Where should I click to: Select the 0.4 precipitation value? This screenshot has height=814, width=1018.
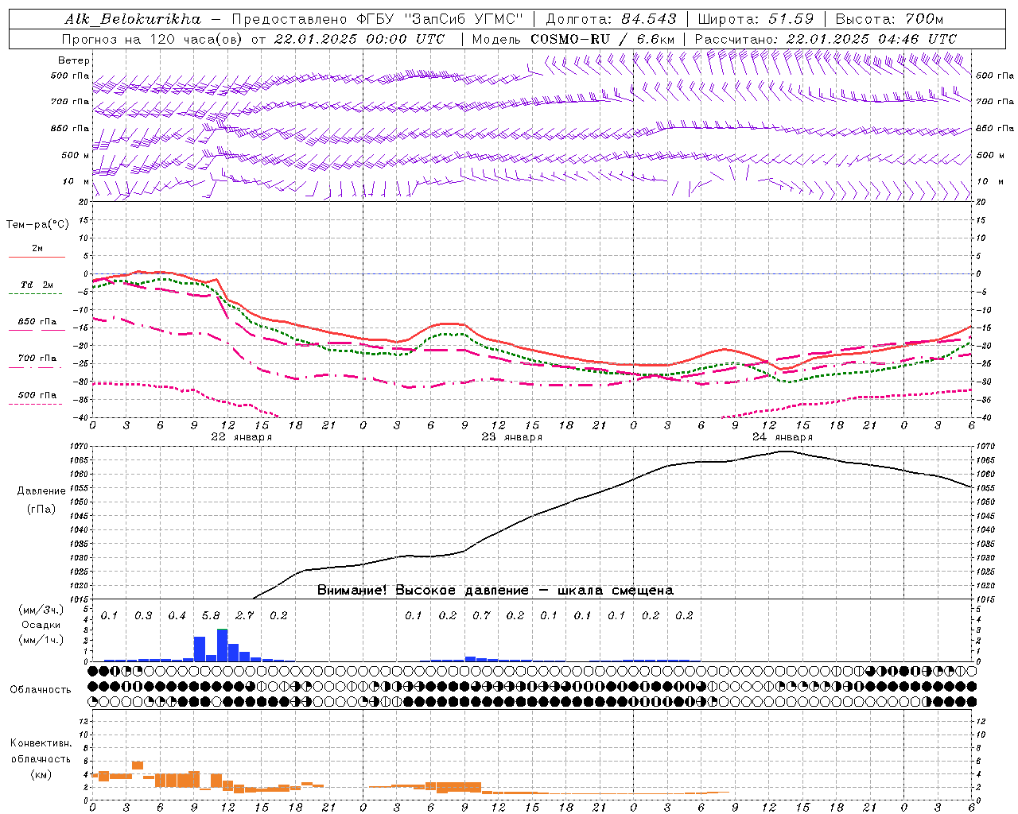(x=177, y=615)
